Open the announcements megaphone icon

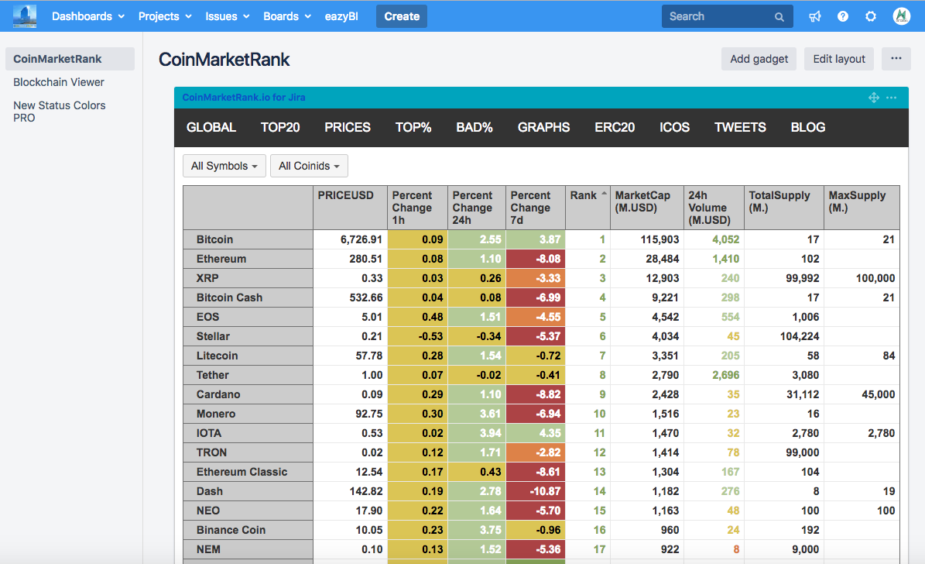[814, 15]
